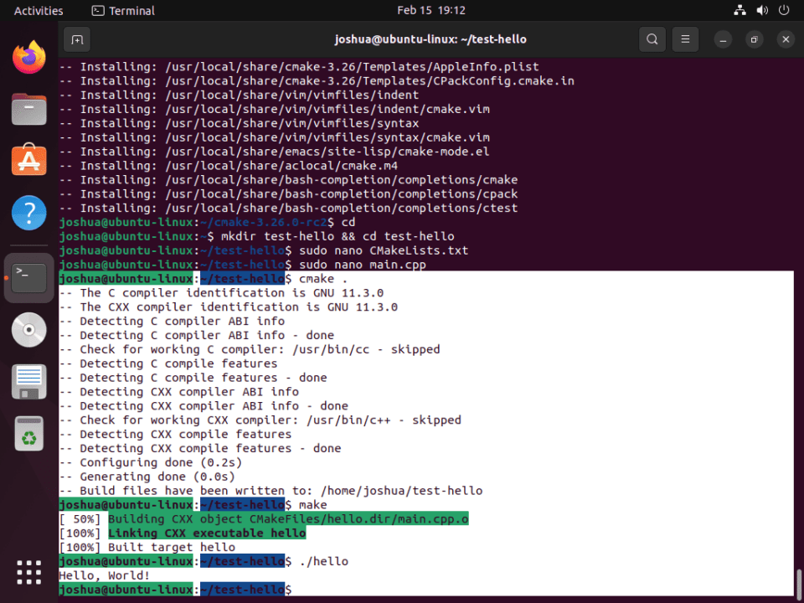Screen dimensions: 804x603
Task: Open the clock and calendar popup
Action: coord(431,10)
